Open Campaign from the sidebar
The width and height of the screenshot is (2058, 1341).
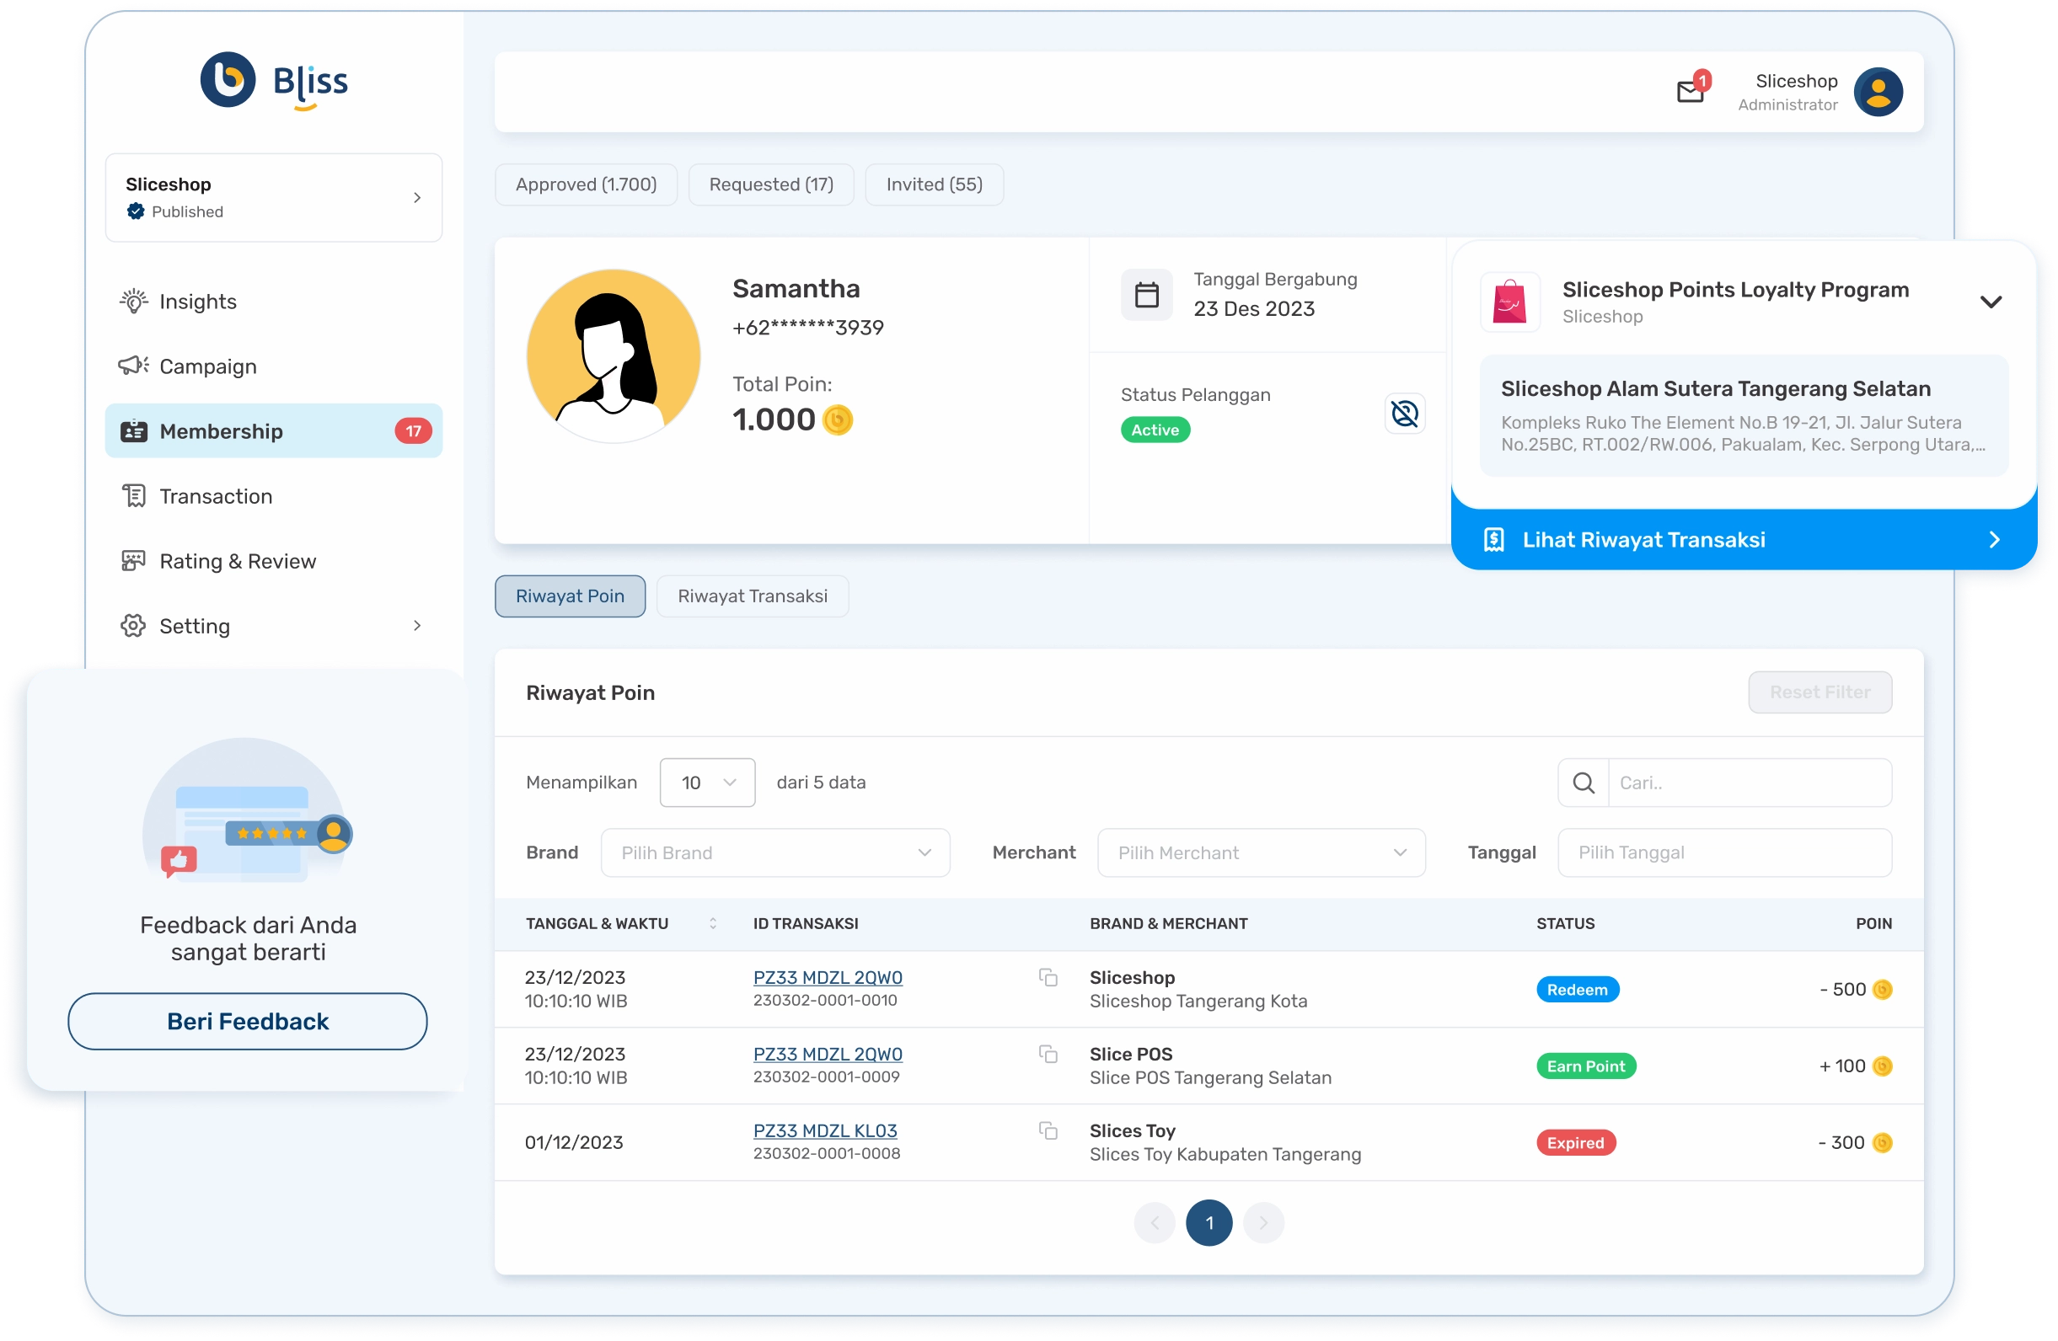pos(207,366)
